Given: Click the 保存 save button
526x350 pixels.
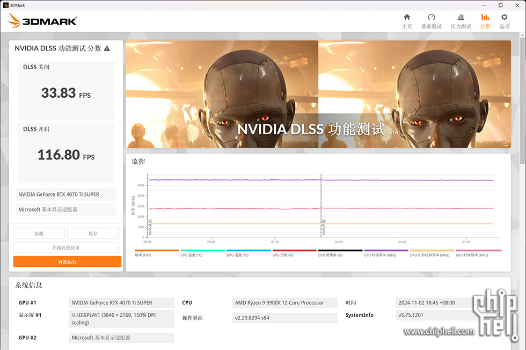Looking at the screenshot, I should (93, 233).
